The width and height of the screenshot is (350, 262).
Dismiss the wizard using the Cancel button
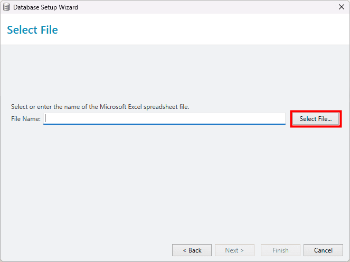coord(323,250)
